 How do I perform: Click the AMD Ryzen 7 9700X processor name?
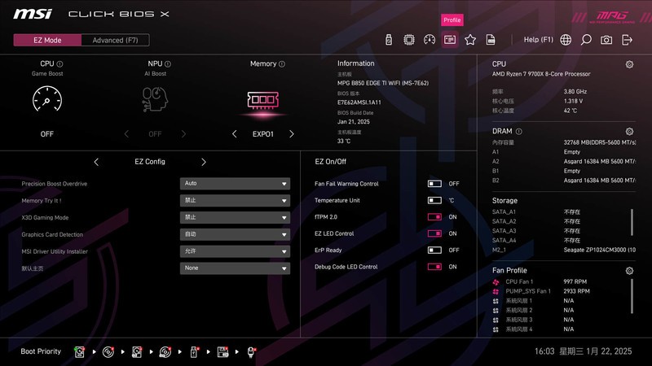pyautogui.click(x=541, y=74)
